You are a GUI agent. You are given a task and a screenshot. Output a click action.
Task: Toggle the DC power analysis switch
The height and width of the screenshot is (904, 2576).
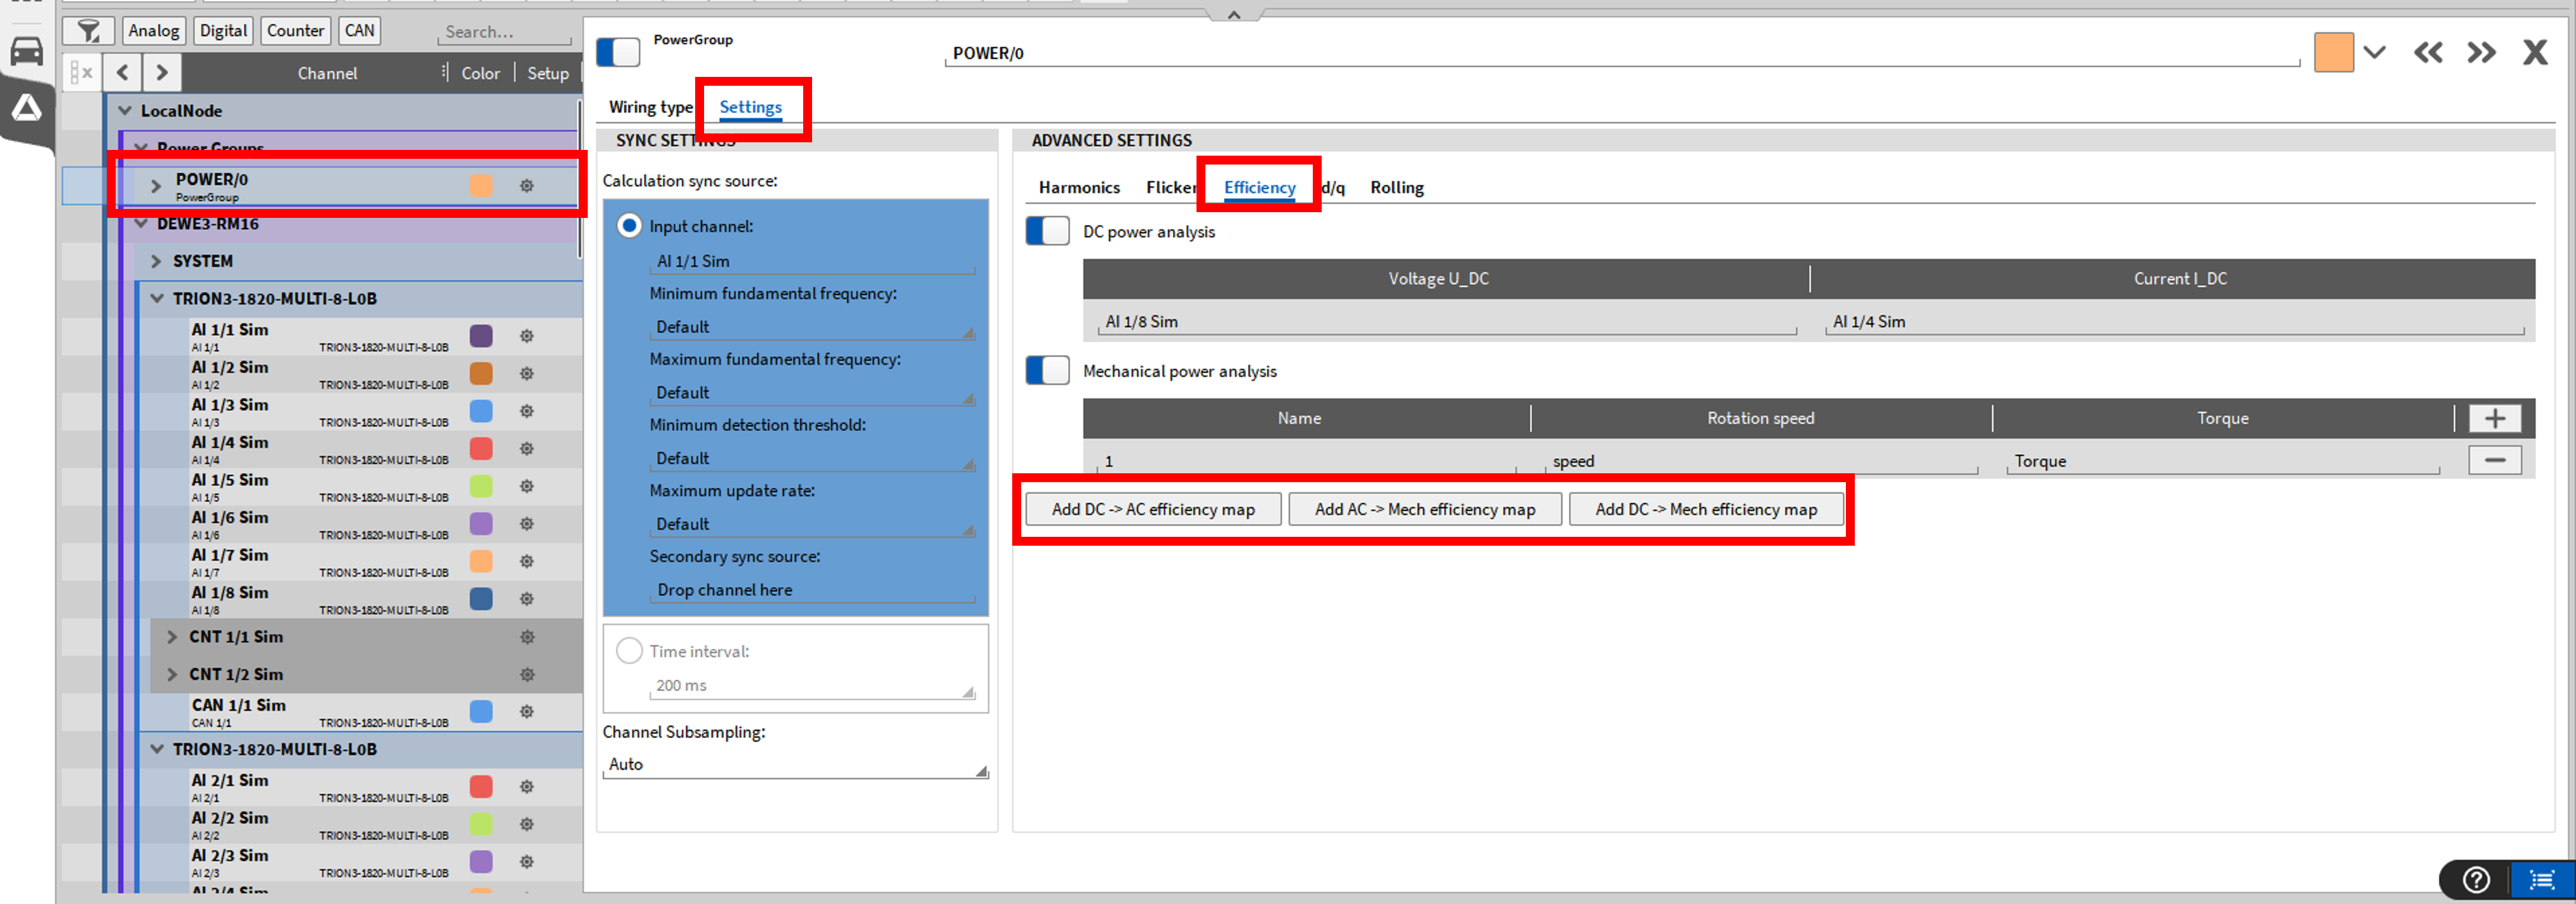[1047, 231]
